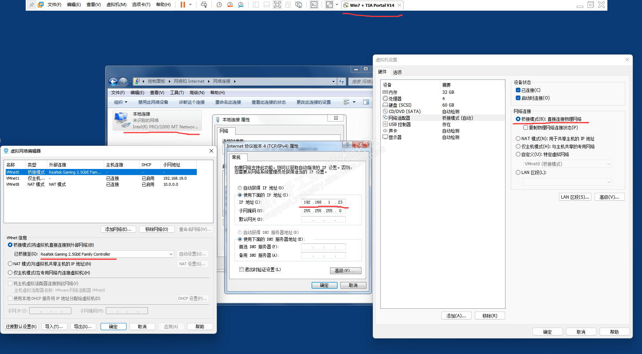Toggle the preview pane icon in explorer
This screenshot has width=642, height=354.
tap(366, 102)
